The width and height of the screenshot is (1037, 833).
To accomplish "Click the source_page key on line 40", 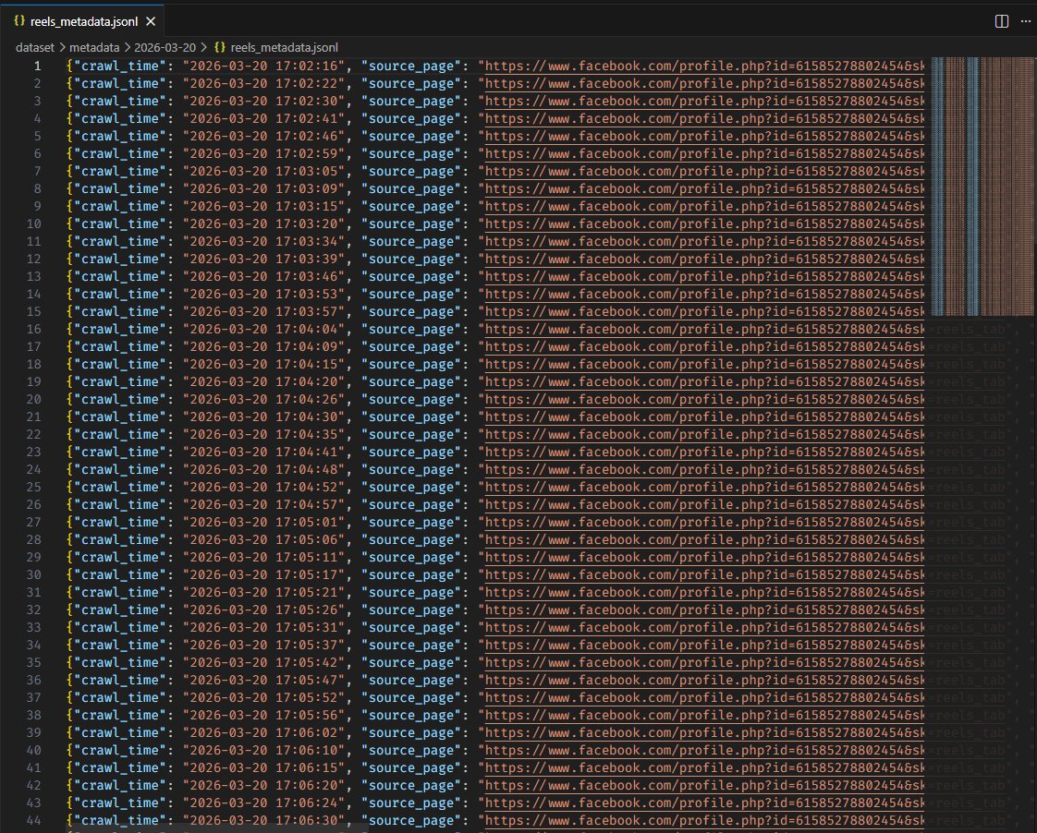I will [409, 750].
